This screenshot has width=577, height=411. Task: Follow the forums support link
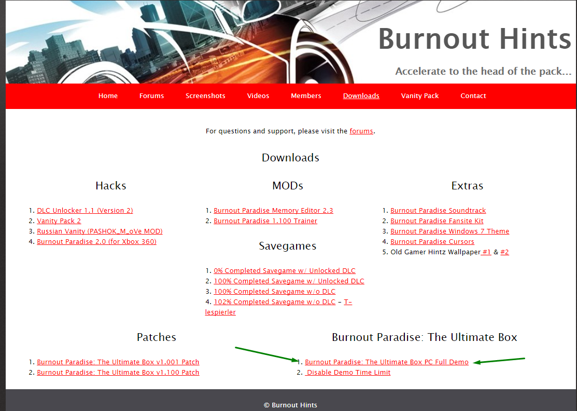pyautogui.click(x=361, y=131)
